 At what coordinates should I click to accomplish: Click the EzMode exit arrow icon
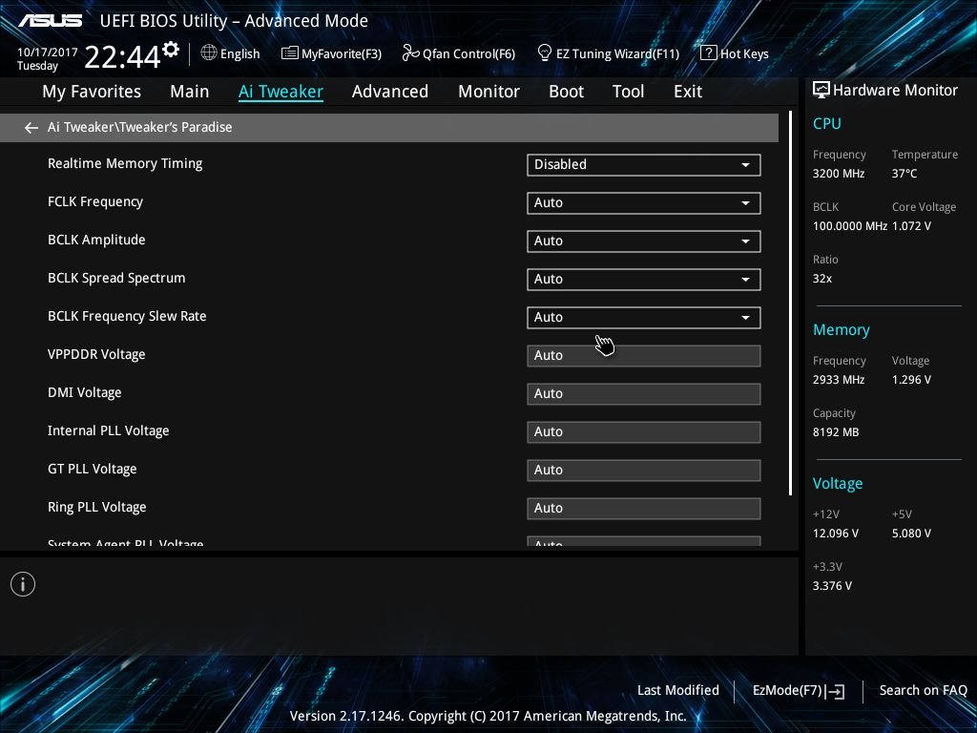point(835,691)
